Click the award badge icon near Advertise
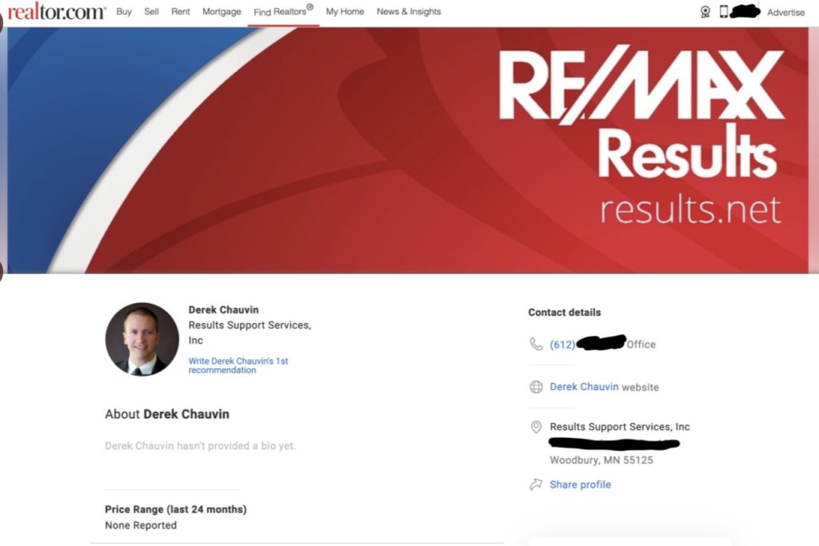819x546 pixels. pyautogui.click(x=705, y=12)
